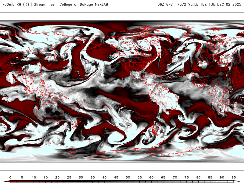Click the colorbar label '10'

point(34,178)
